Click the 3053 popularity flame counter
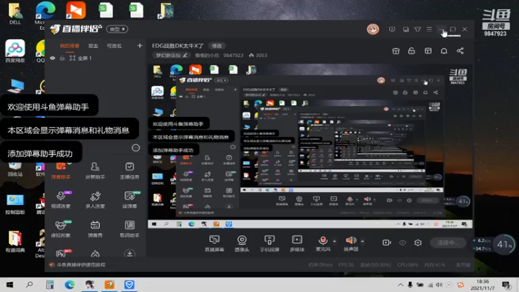This screenshot has width=519, height=292. (258, 55)
